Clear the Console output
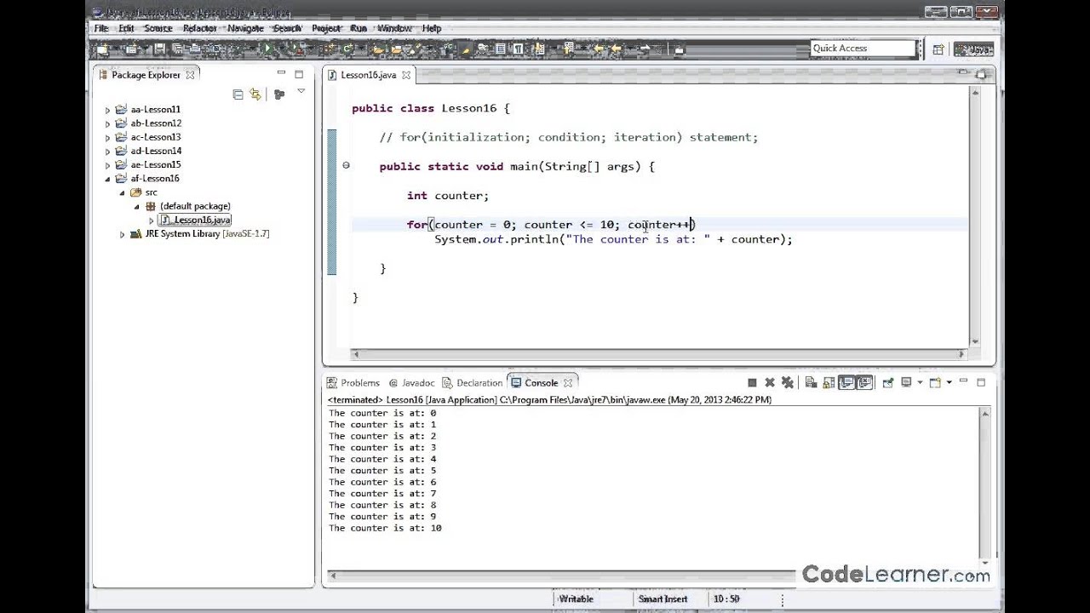The image size is (1090, 613). (x=811, y=383)
